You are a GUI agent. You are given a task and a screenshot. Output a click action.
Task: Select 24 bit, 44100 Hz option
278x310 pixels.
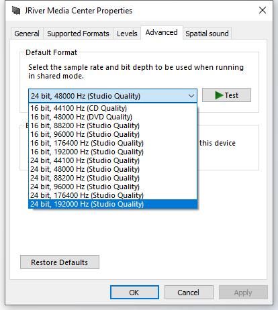coord(113,160)
